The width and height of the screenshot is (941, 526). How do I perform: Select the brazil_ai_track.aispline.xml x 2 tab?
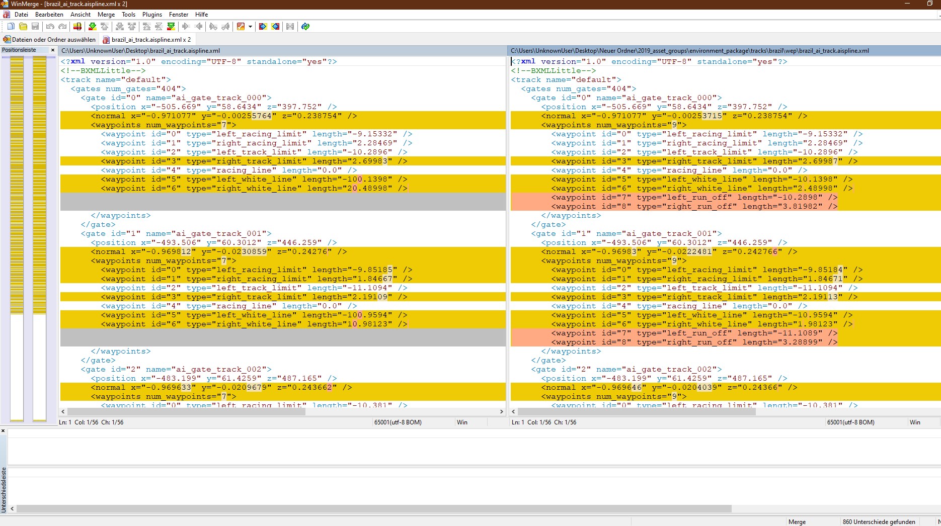click(x=146, y=39)
